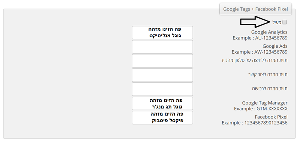
Task: Click the Example : GTM-XXXXXXX hint text
Action: (x=261, y=109)
